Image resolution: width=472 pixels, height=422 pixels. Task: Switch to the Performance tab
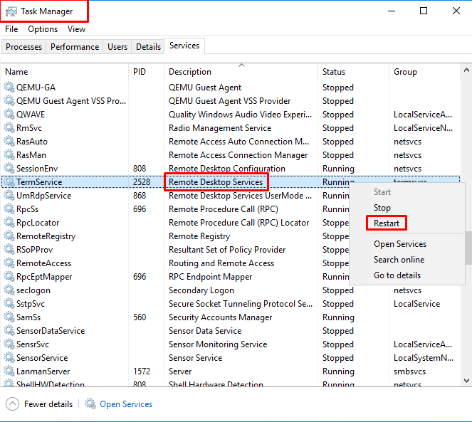pos(75,47)
